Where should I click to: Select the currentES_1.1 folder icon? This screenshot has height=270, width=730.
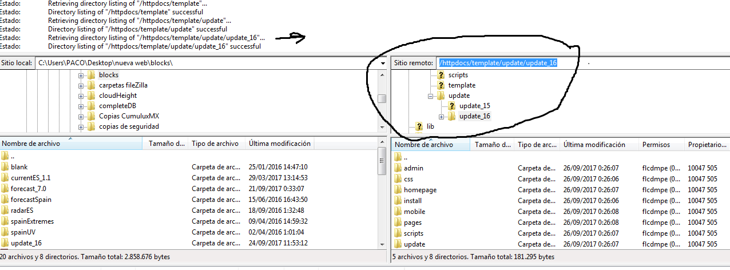coord(5,178)
